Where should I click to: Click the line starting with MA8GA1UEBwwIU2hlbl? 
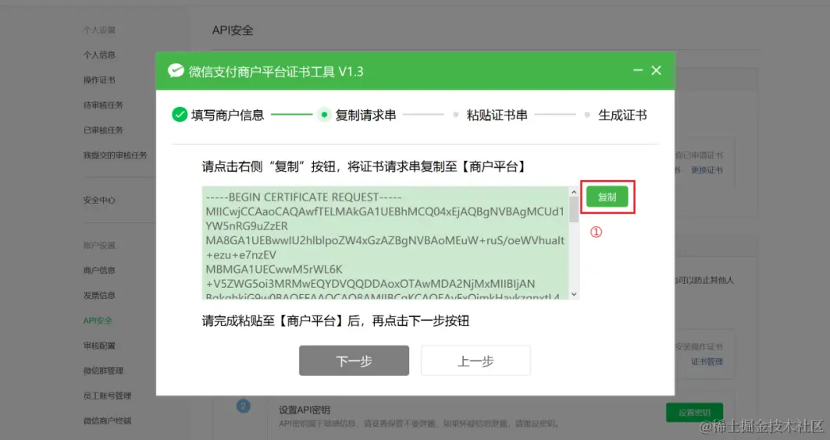[x=385, y=240]
